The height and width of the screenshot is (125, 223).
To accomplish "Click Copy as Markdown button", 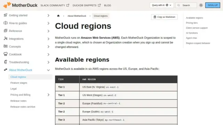I will point(164,17).
